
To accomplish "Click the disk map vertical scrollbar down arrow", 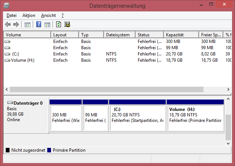I will point(228,144).
